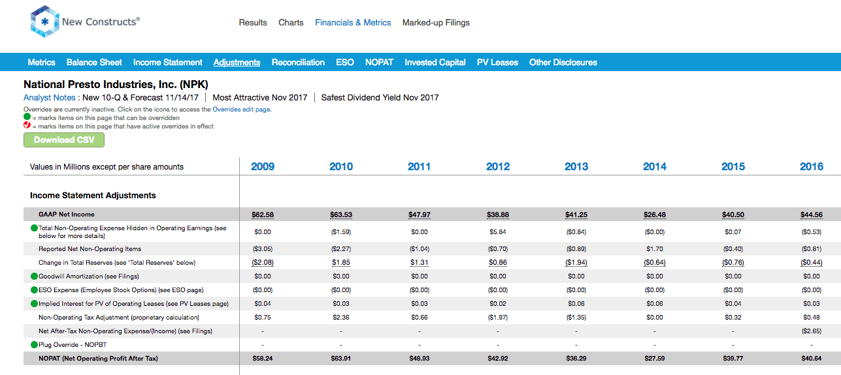This screenshot has height=375, width=841.
Task: Click Change in Total Reserves value $1.31
Action: tap(420, 263)
